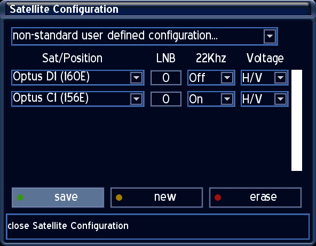Click the close Satellite Configuration help bar

click(x=158, y=227)
